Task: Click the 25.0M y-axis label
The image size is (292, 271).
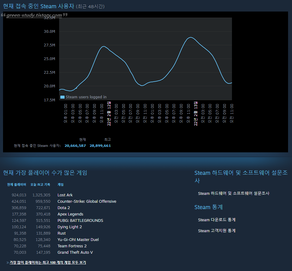Action: (x=49, y=59)
